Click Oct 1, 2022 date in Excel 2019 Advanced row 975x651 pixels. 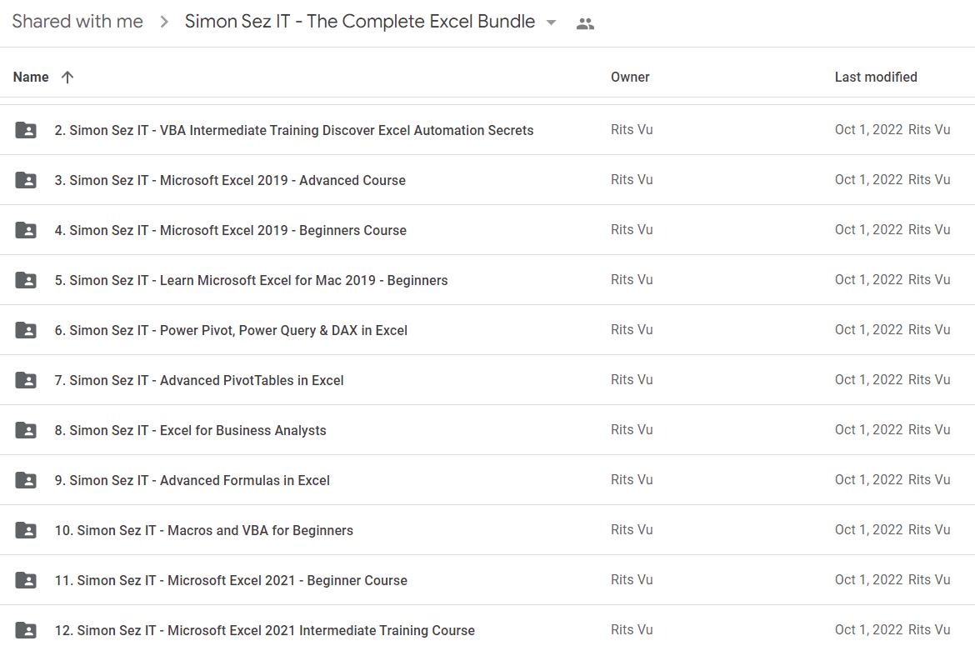pos(868,180)
